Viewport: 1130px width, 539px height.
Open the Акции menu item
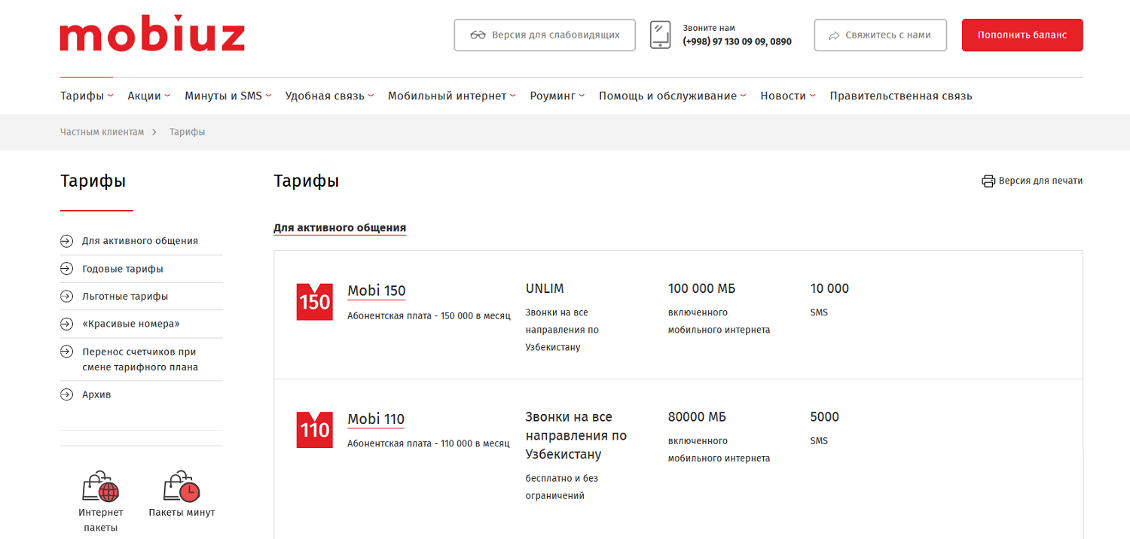point(145,96)
